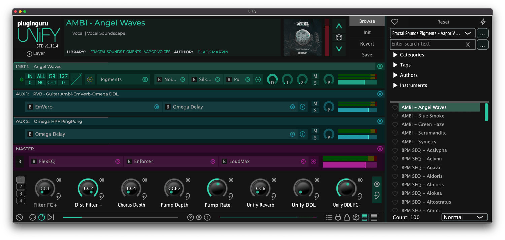This screenshot has width=505, height=240.
Task: Click the MASTER volume fader
Action: pyautogui.click(x=349, y=165)
